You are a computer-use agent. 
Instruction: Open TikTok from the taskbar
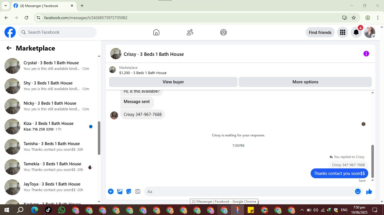click(48, 210)
